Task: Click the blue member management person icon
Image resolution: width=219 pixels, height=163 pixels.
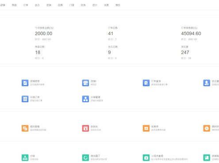Action: pos(207,83)
